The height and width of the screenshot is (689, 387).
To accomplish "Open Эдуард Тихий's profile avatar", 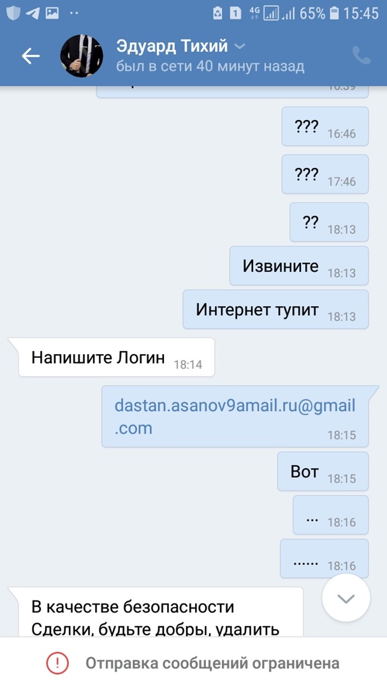I will click(82, 56).
